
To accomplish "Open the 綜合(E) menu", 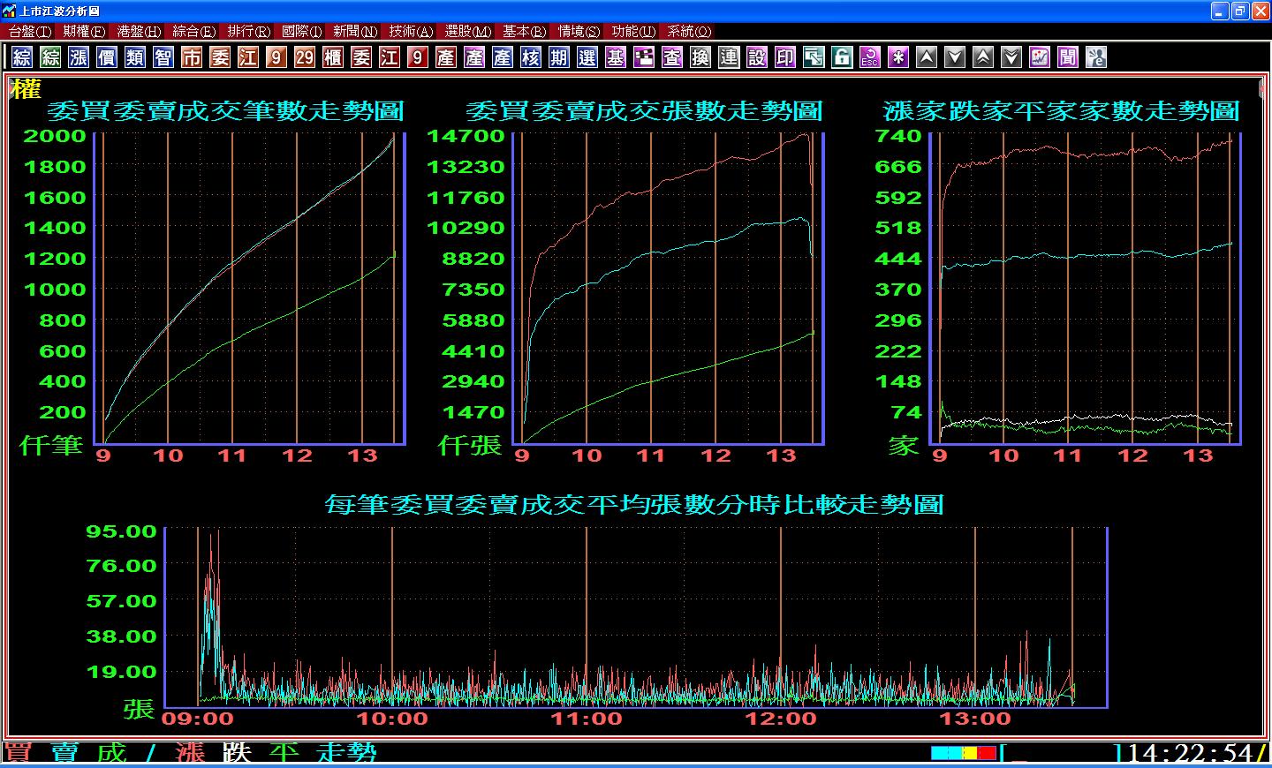I will tap(194, 31).
